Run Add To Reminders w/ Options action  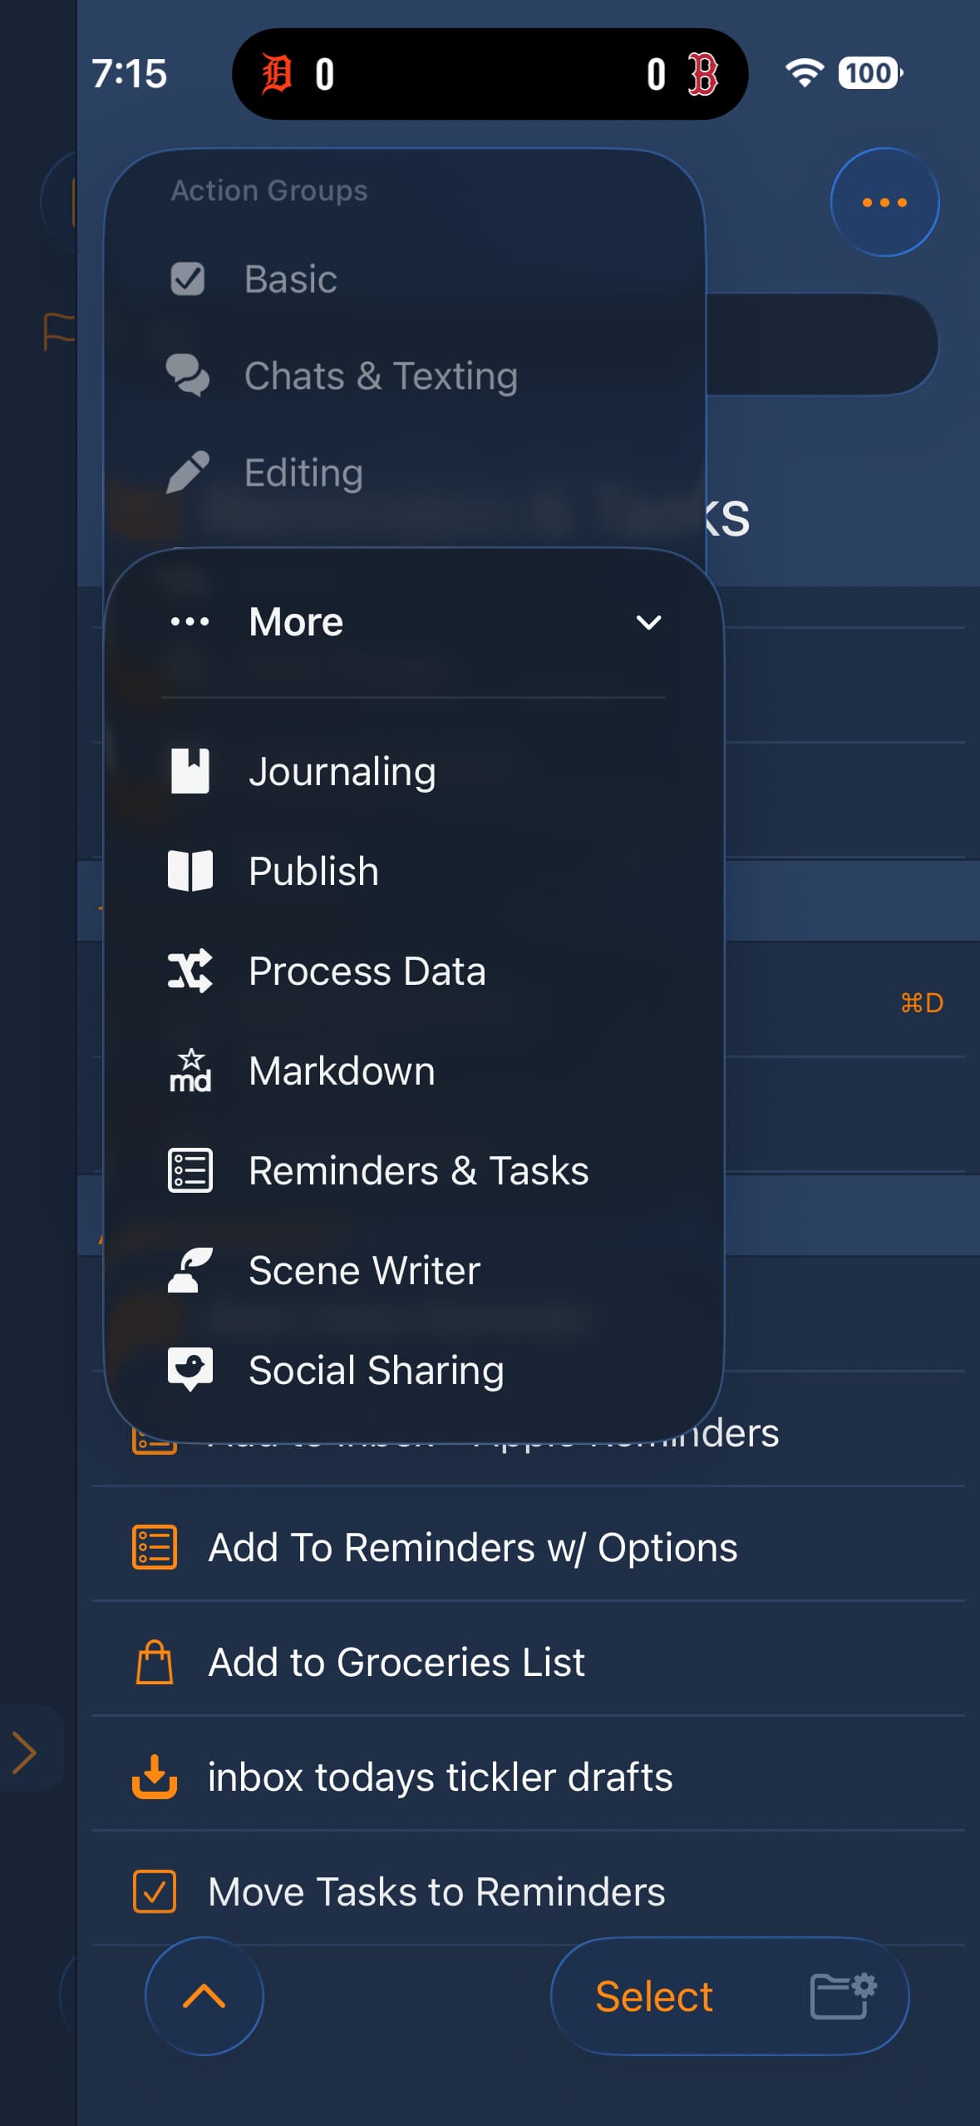coord(472,1548)
